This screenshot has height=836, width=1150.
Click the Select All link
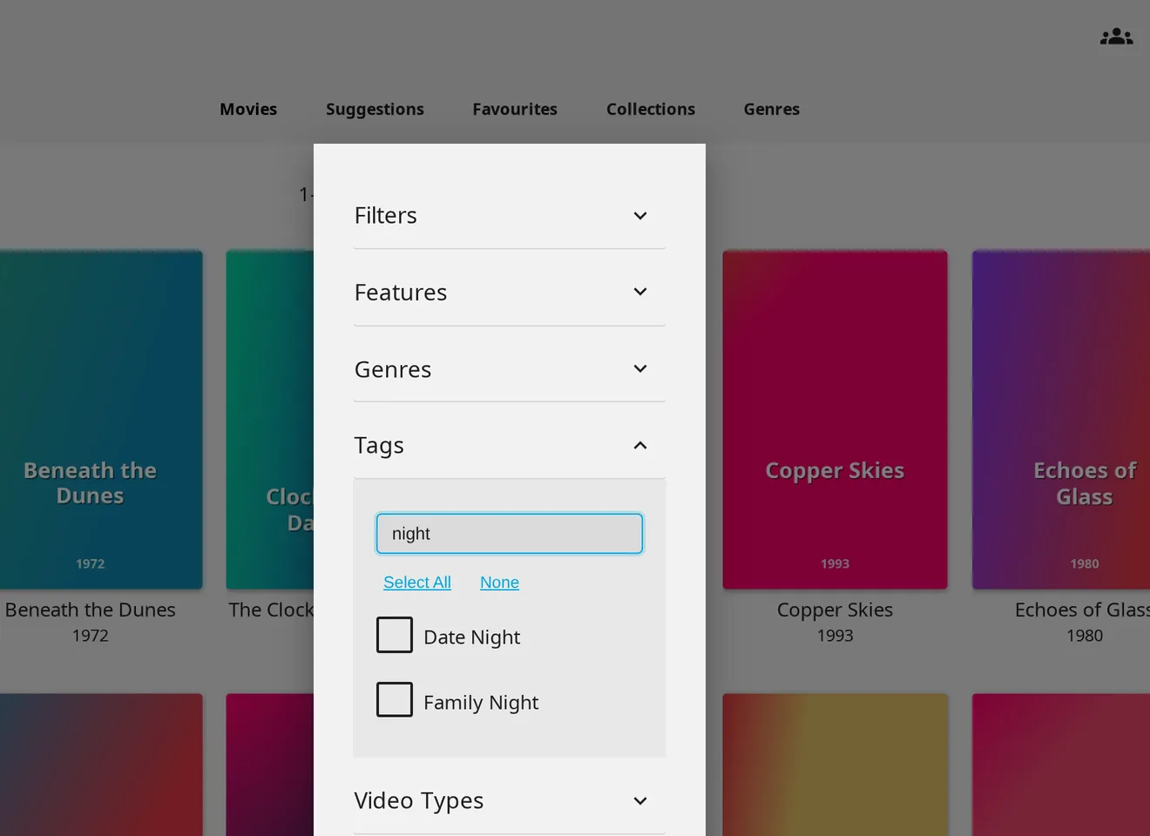tap(417, 582)
